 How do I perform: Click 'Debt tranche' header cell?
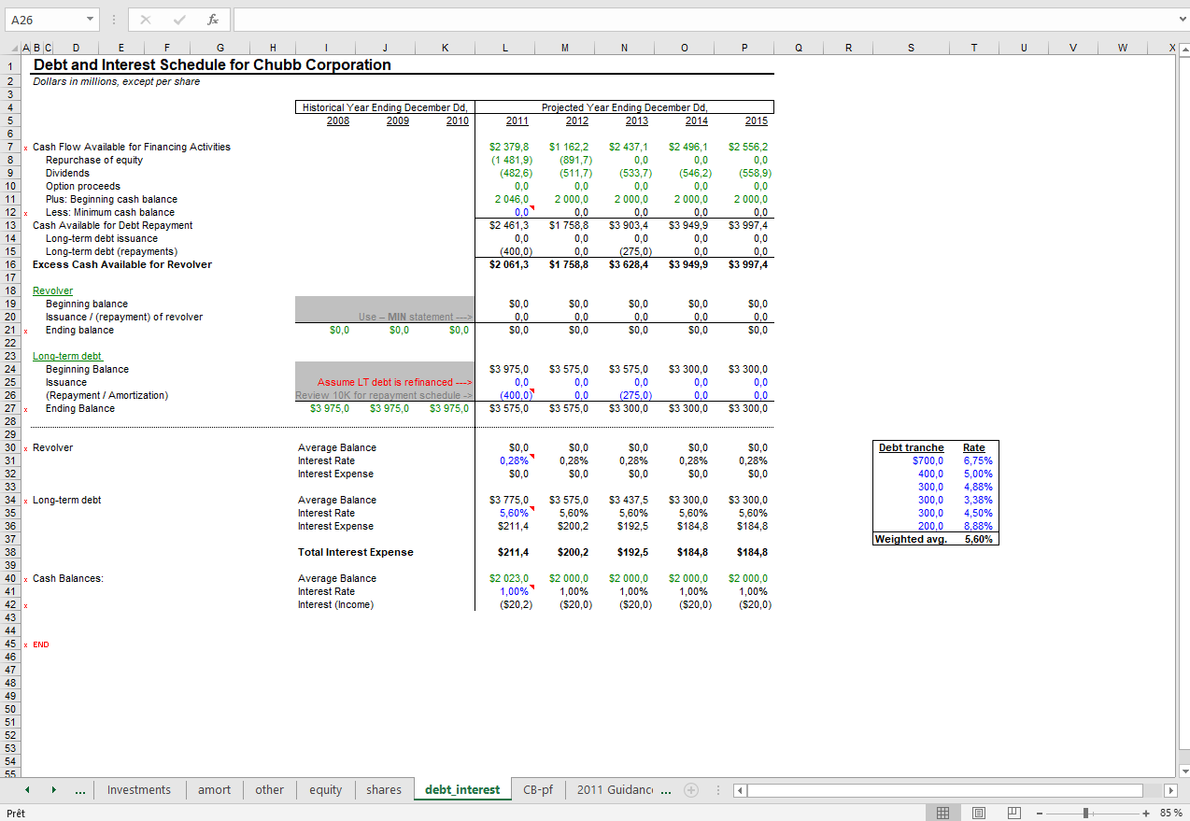[912, 447]
